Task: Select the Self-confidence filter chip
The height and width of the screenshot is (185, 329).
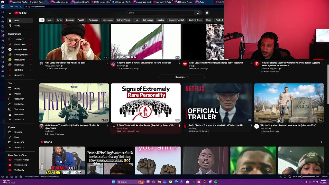Action: [x=123, y=20]
